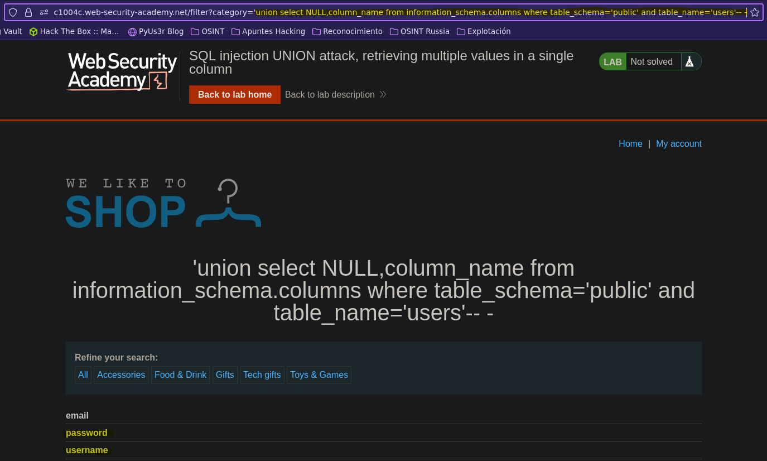
Task: Select the Toys & Games category filter
Action: tap(319, 374)
